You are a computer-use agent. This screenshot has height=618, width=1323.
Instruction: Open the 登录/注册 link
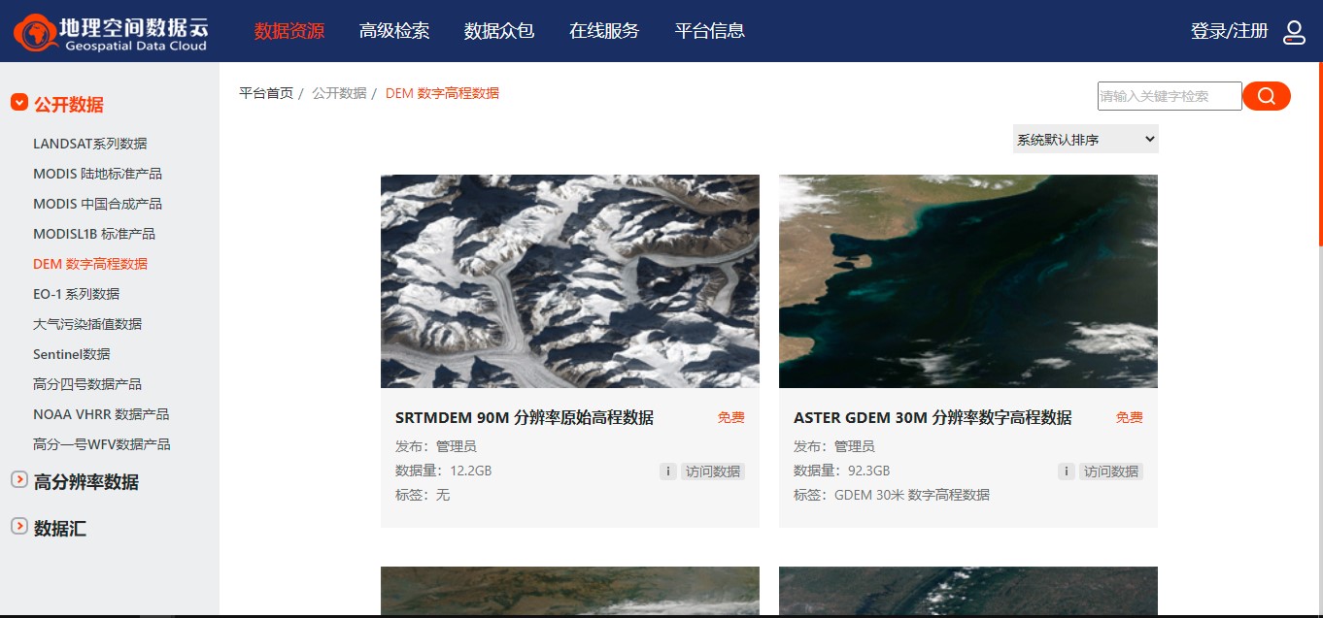(x=1229, y=31)
